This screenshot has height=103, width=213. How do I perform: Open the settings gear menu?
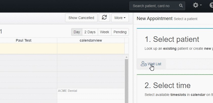coord(196,5)
